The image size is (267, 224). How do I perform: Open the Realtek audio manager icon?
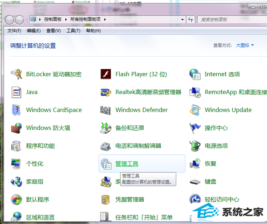coord(106,92)
